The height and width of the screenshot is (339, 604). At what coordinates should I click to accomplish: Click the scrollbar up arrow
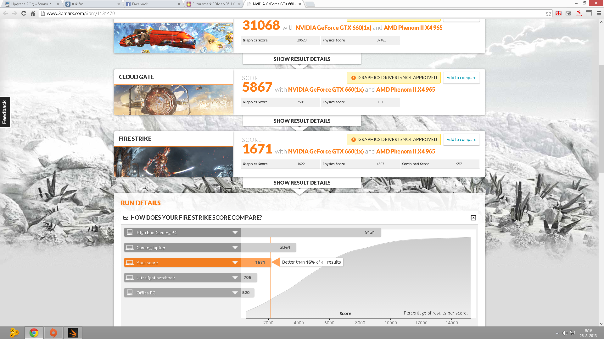tap(601, 22)
